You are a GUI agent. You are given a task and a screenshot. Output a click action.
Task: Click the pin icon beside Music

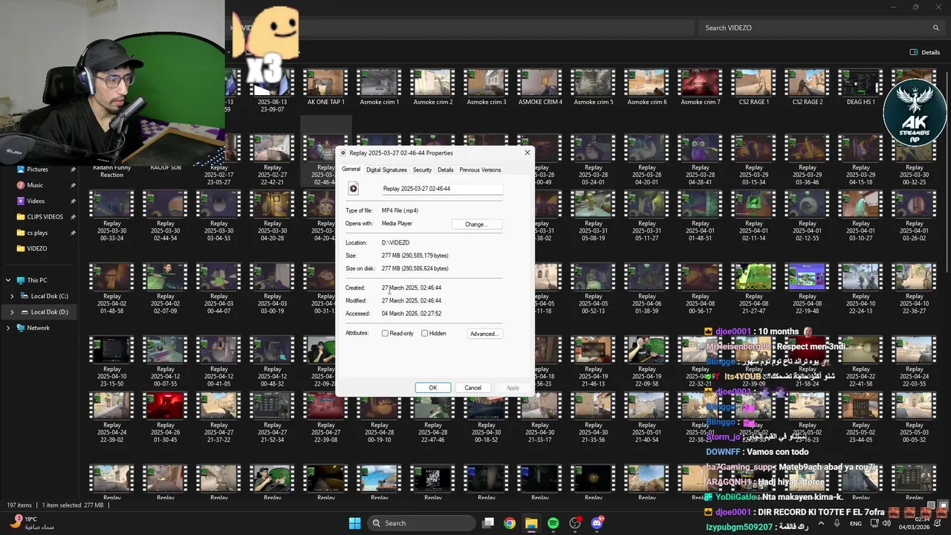point(73,185)
